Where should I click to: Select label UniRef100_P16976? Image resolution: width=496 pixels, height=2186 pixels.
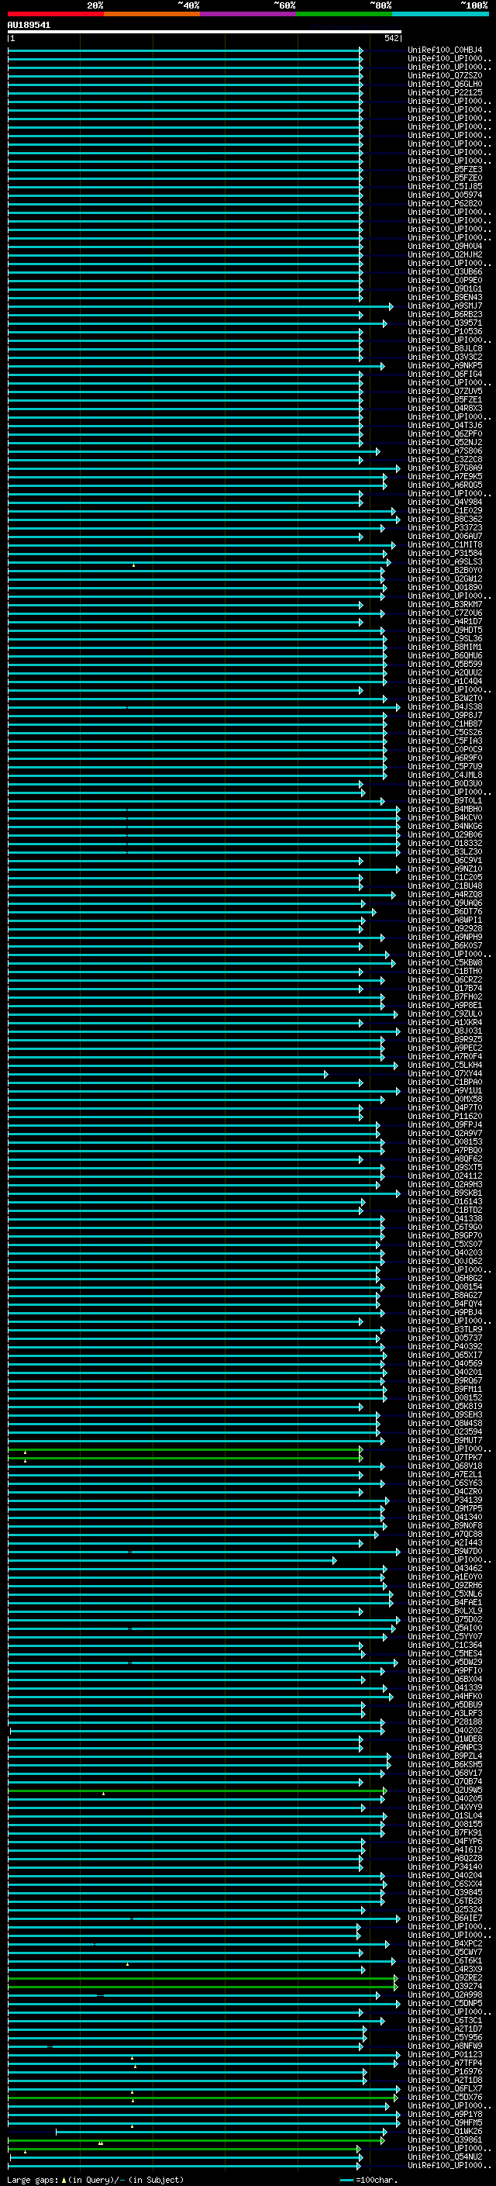tap(445, 2071)
